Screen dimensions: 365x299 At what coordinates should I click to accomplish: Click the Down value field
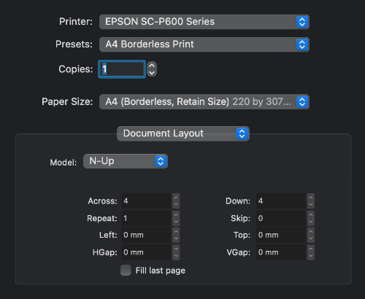click(281, 201)
